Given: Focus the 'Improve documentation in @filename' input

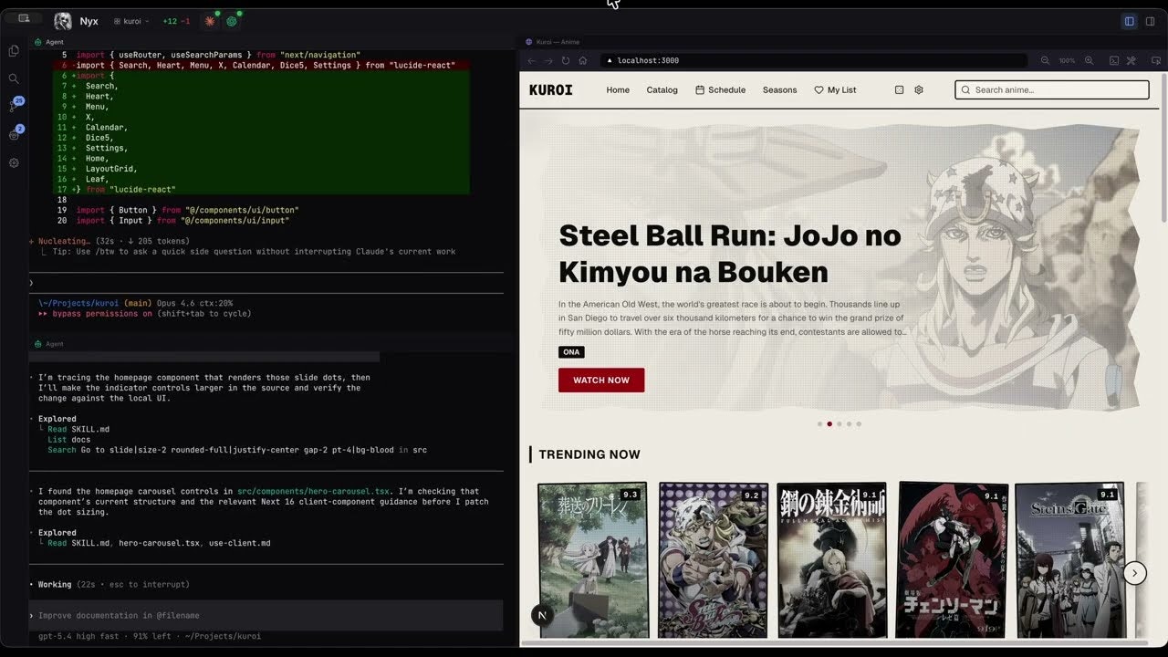Looking at the screenshot, I should (x=266, y=616).
